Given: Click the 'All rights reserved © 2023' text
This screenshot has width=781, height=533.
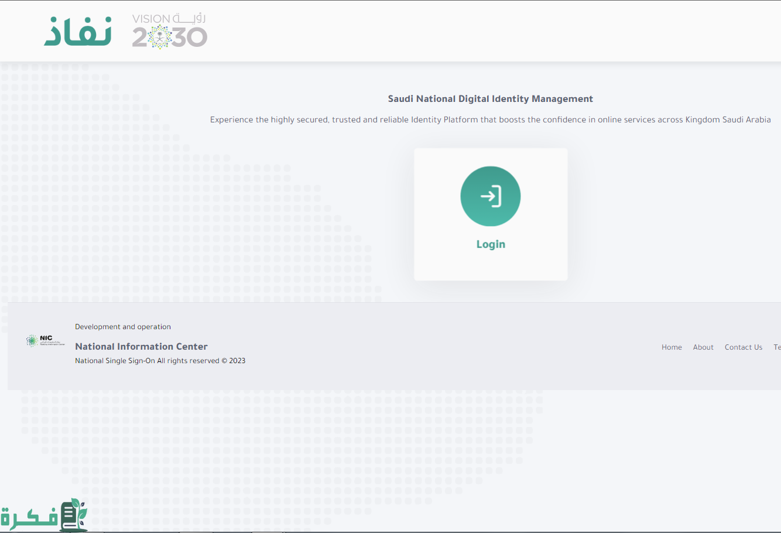Looking at the screenshot, I should click(x=201, y=361).
